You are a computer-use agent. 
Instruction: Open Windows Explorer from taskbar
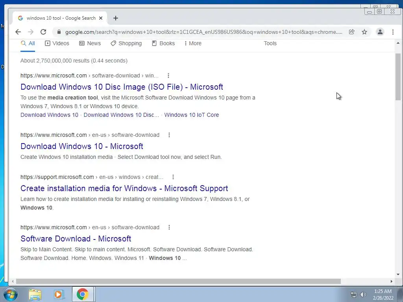[x=35, y=294]
